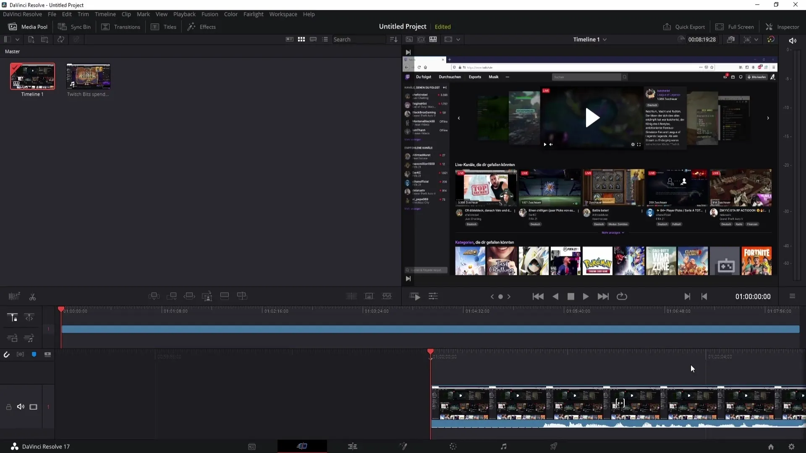Open the Edit page icon in bottom bar
806x453 pixels.
click(x=353, y=447)
